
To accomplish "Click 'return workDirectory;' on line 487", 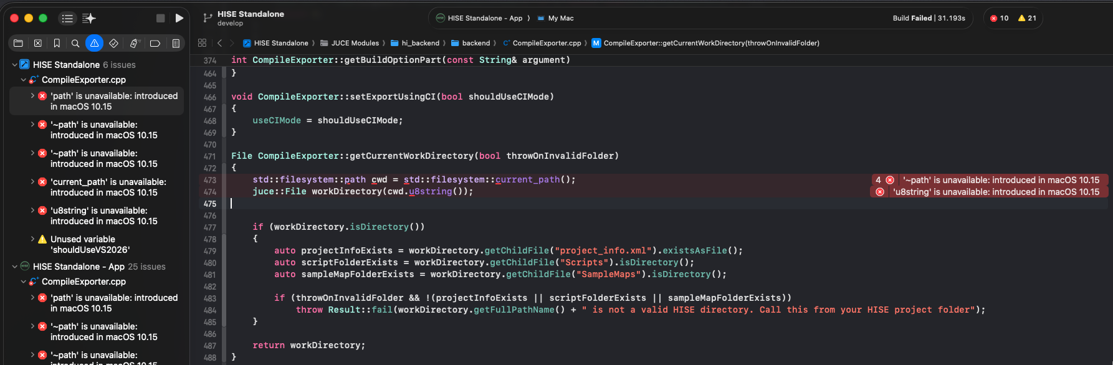I will (x=309, y=345).
